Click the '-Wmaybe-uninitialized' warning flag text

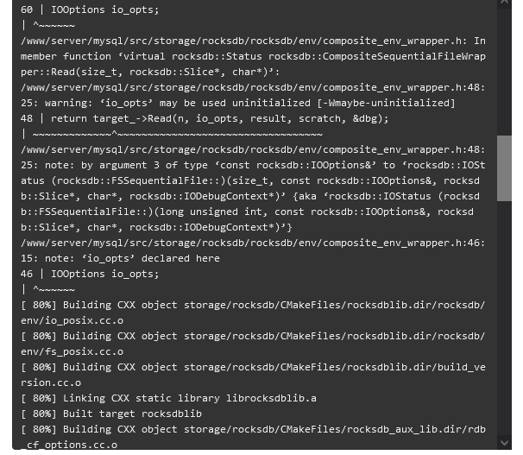pos(387,103)
